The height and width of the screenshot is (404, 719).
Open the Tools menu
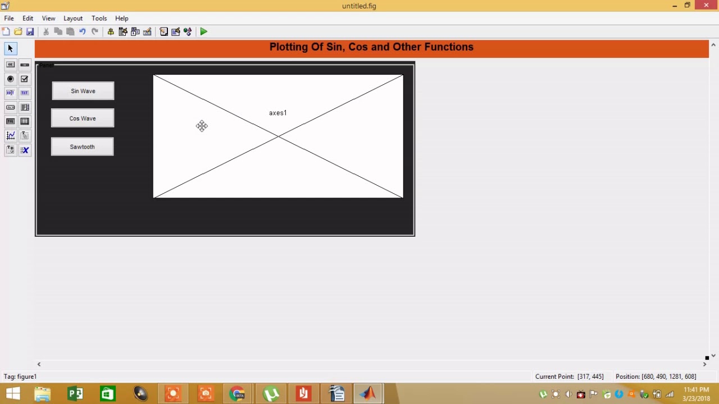(99, 19)
